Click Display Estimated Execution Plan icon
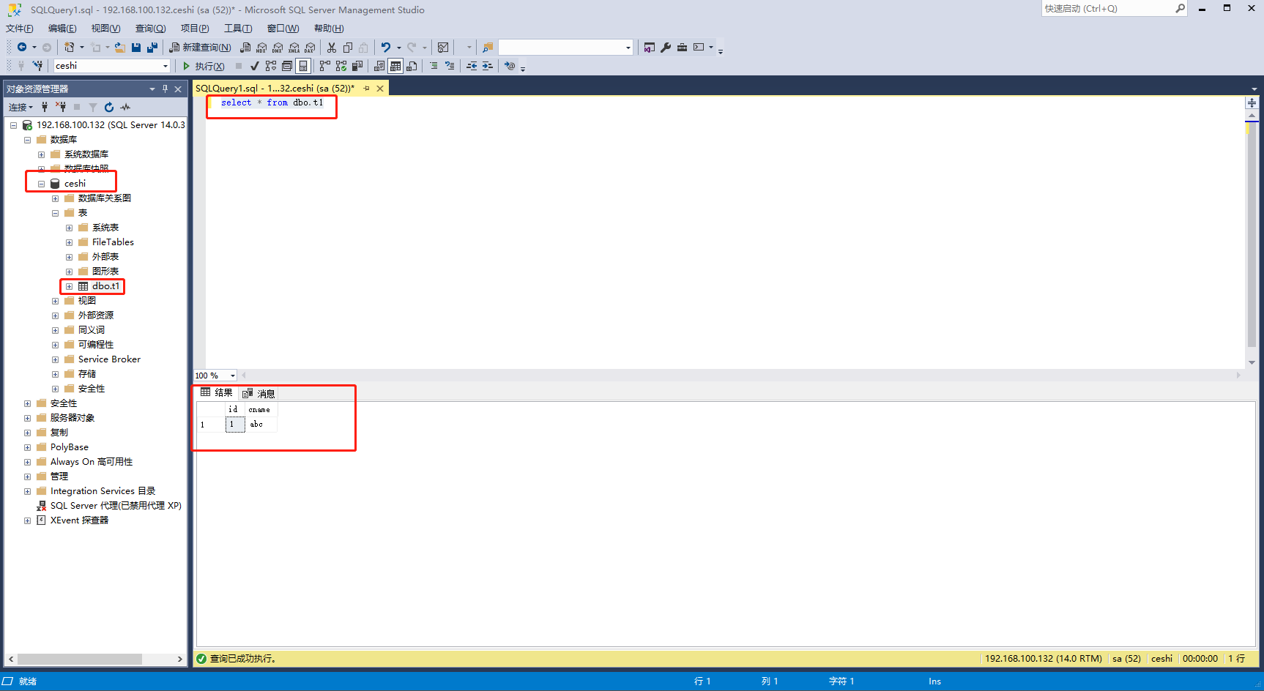Screen dimensions: 1264x691 [x=271, y=66]
